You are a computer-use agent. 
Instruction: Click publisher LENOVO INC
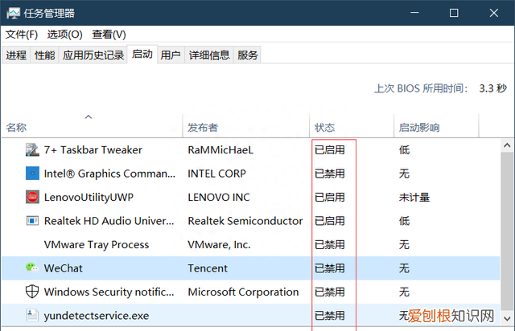point(219,197)
